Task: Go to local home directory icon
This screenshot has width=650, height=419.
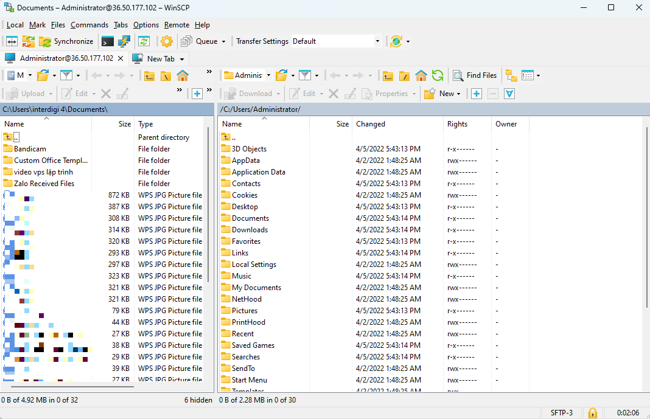Action: pyautogui.click(x=183, y=76)
